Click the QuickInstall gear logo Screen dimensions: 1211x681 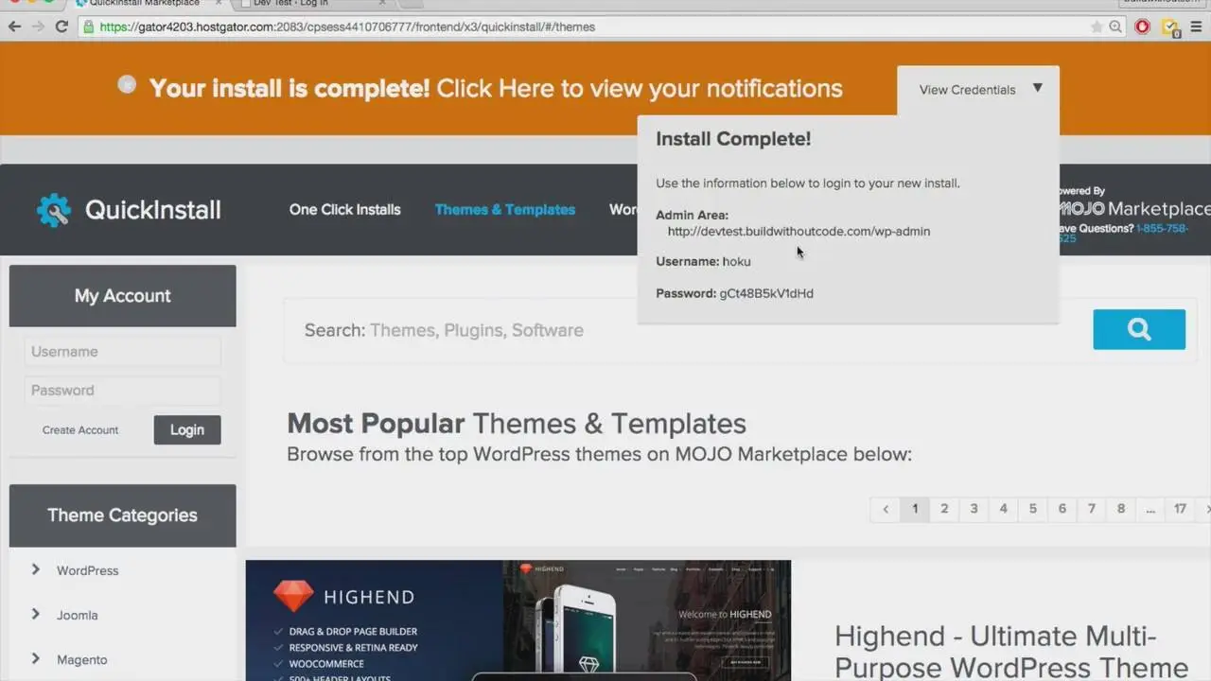pyautogui.click(x=53, y=209)
